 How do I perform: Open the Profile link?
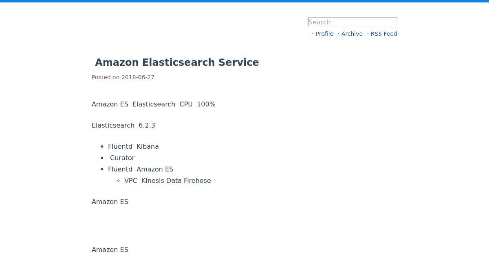(x=324, y=34)
